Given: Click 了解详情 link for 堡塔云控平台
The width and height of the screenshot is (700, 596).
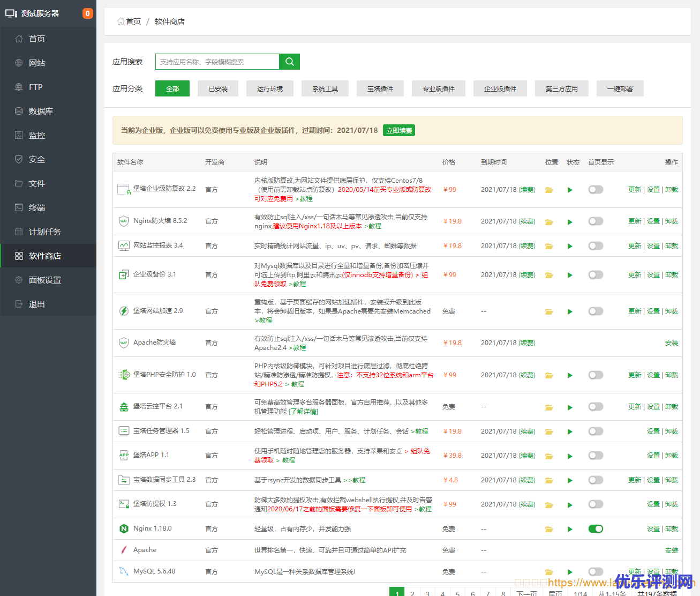Looking at the screenshot, I should point(303,412).
